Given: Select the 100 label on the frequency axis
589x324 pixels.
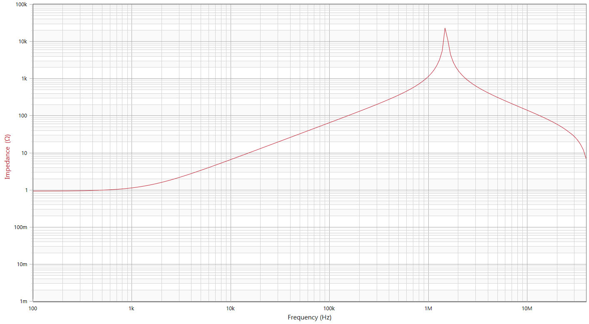Looking at the screenshot, I should (33, 309).
